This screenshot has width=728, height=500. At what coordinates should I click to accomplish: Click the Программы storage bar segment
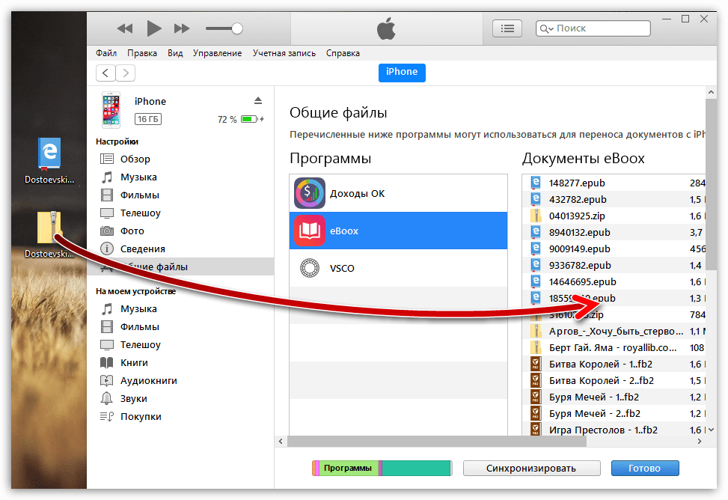(x=348, y=469)
